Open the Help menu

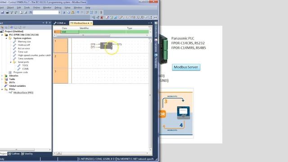[88, 8]
